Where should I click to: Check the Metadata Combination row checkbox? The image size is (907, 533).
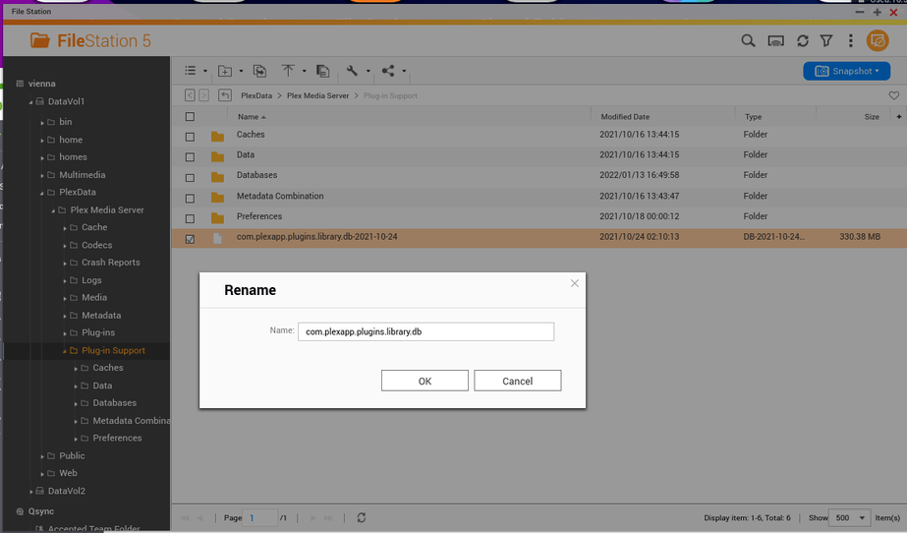click(x=190, y=199)
